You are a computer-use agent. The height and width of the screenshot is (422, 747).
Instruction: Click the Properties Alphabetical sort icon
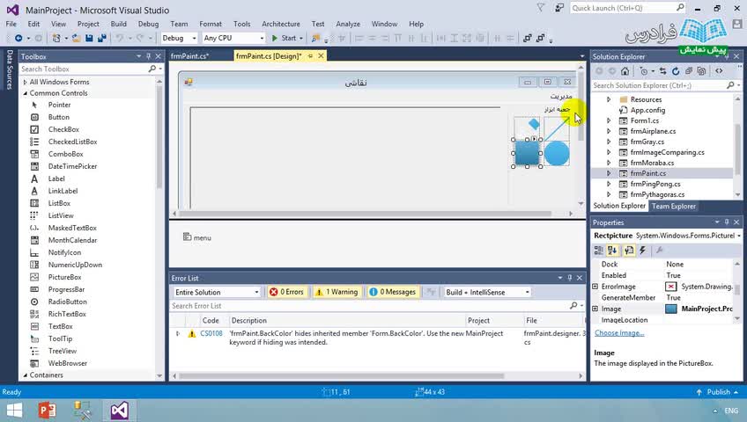click(x=612, y=251)
